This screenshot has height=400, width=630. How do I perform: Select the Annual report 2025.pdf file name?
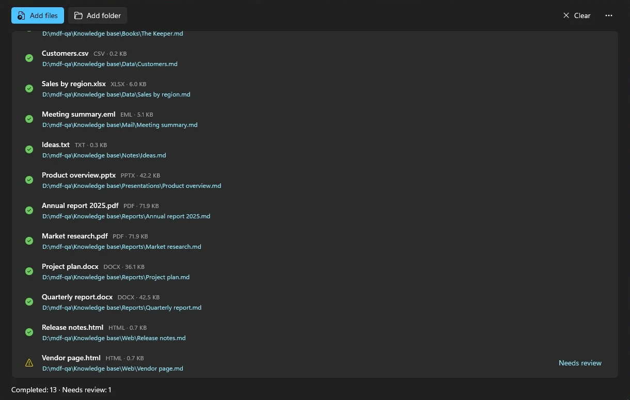[x=80, y=205]
